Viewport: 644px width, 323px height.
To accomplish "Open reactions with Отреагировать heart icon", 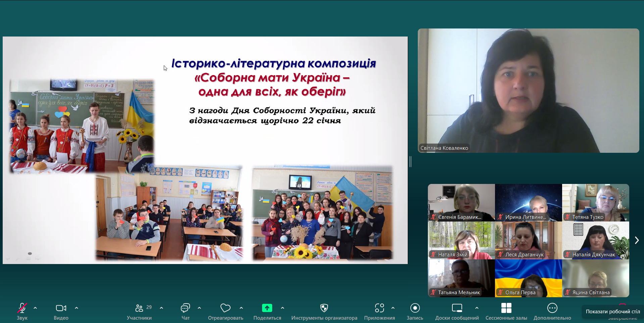I will pyautogui.click(x=226, y=308).
